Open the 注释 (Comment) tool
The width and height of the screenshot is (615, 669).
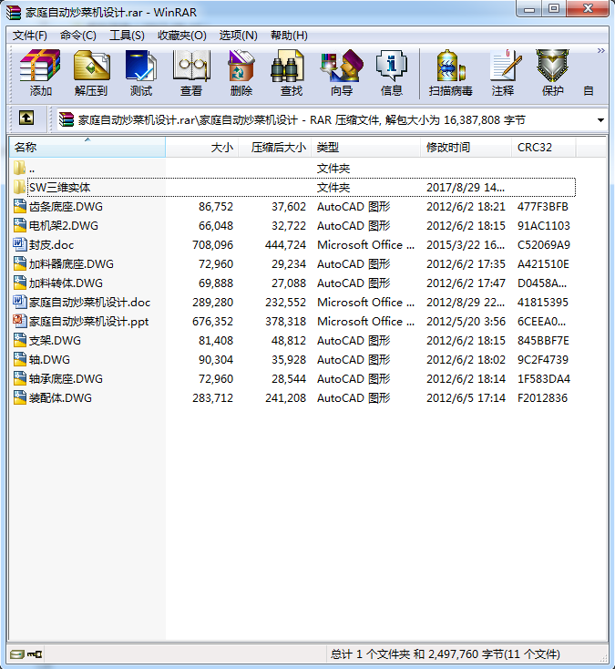coord(503,73)
